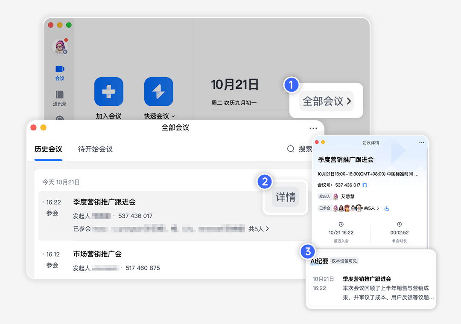Switch to the 待开始会议 tab
The image size is (461, 324).
pyautogui.click(x=95, y=149)
